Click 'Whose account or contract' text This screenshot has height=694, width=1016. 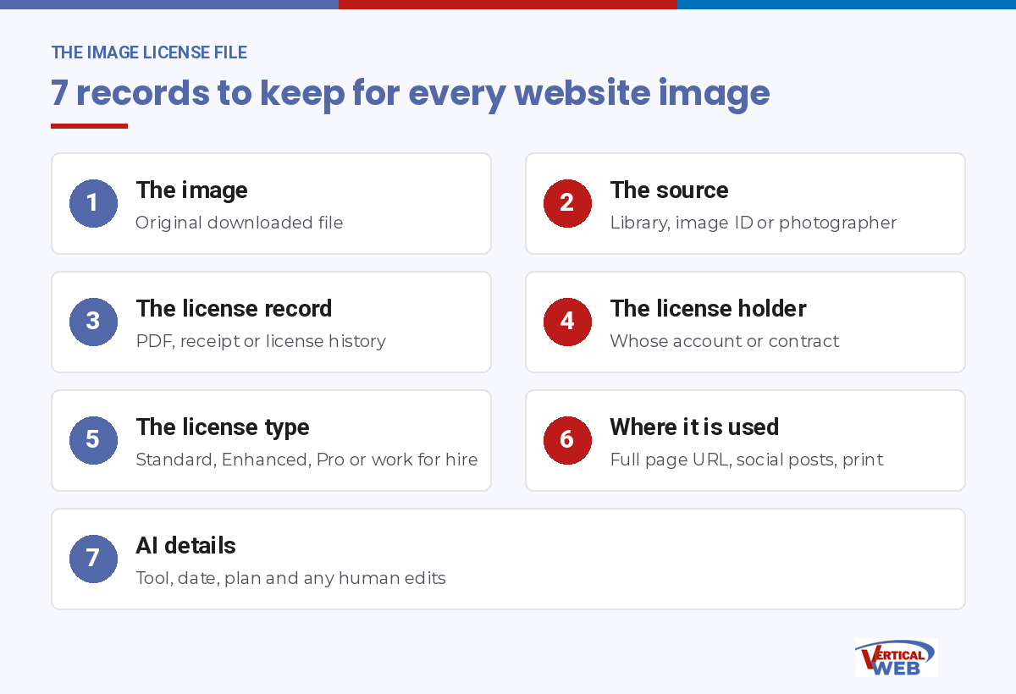[x=725, y=341]
